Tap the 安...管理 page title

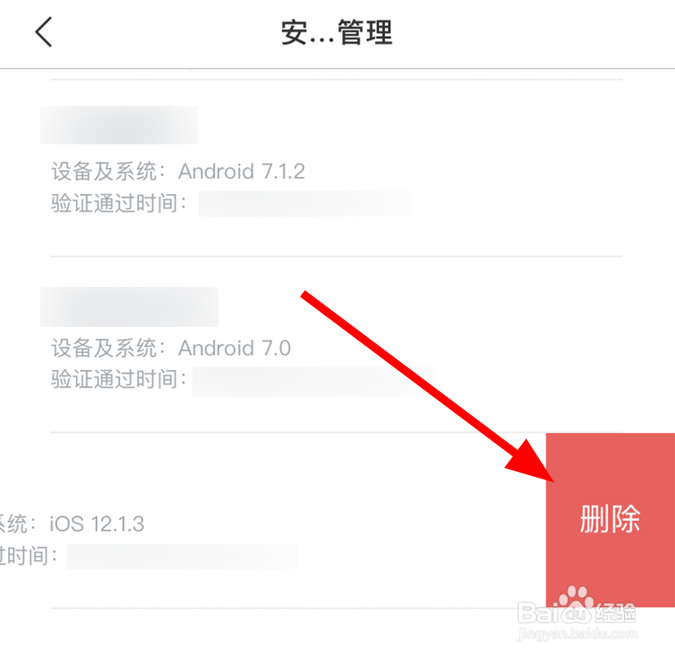(337, 33)
